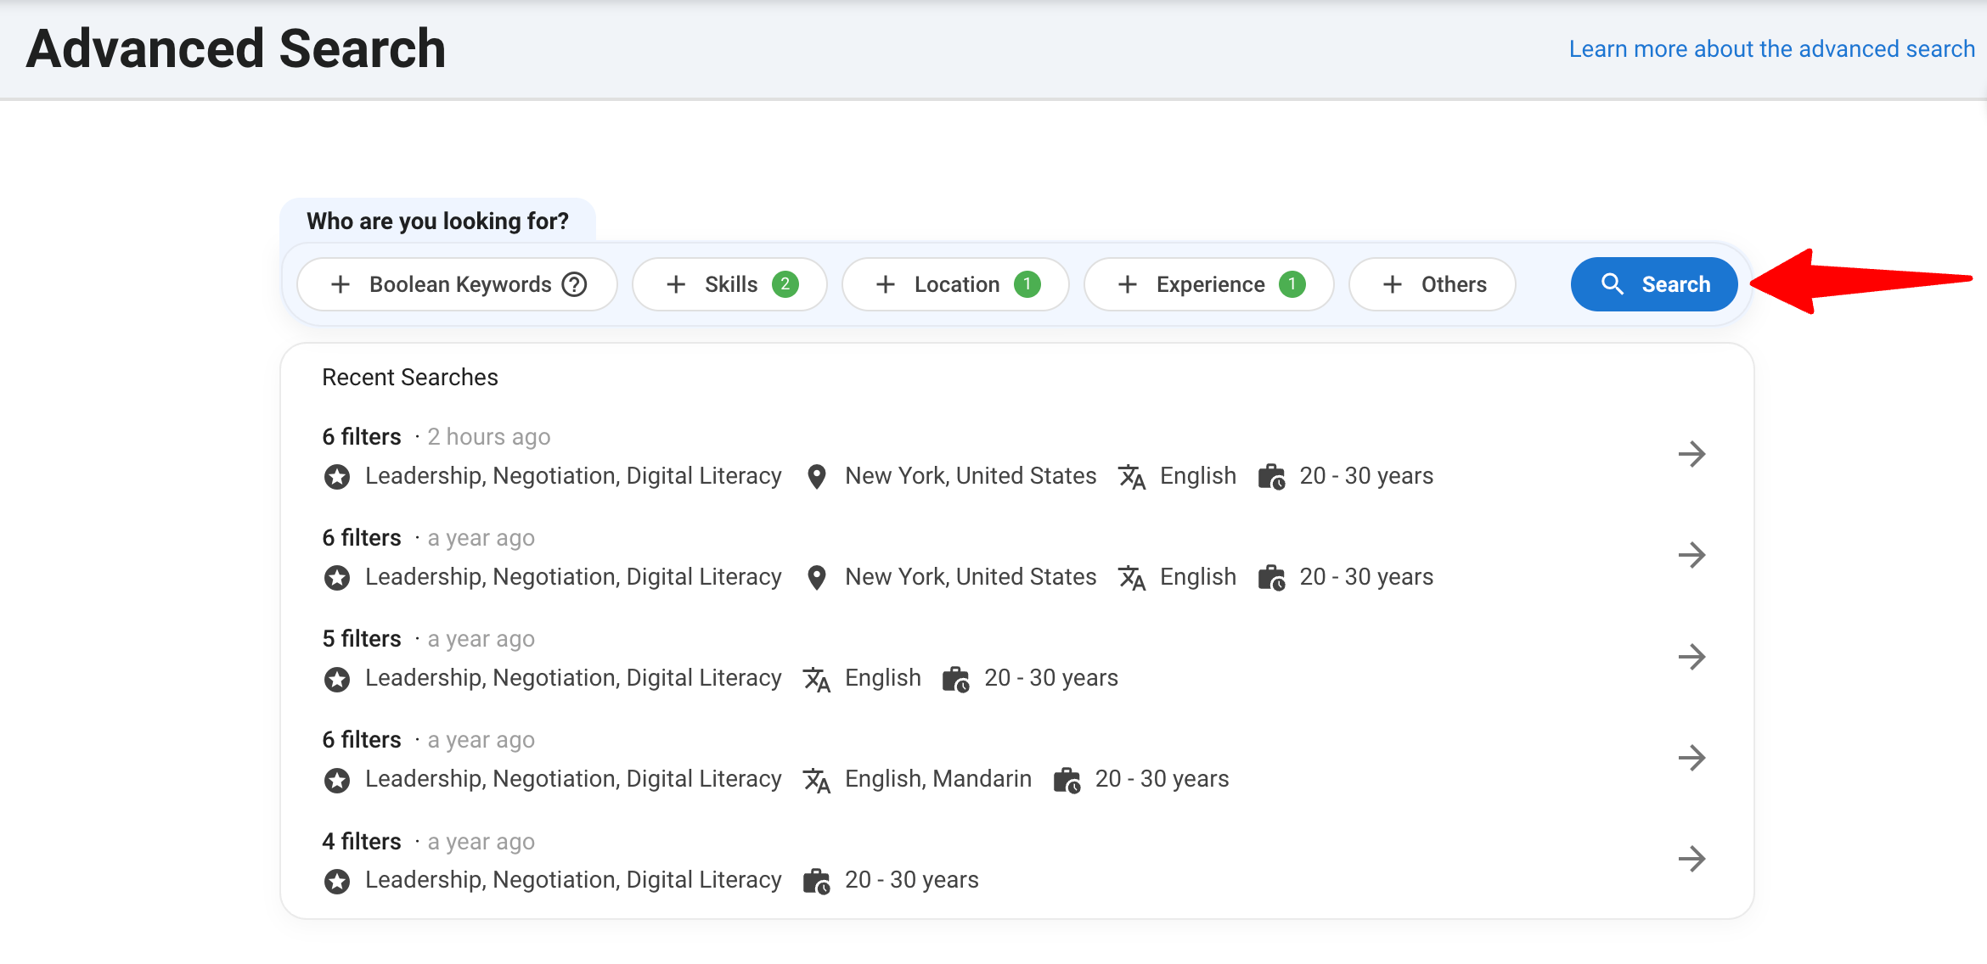The image size is (1987, 964).
Task: Click the green badge on Experience filter
Action: 1292,284
